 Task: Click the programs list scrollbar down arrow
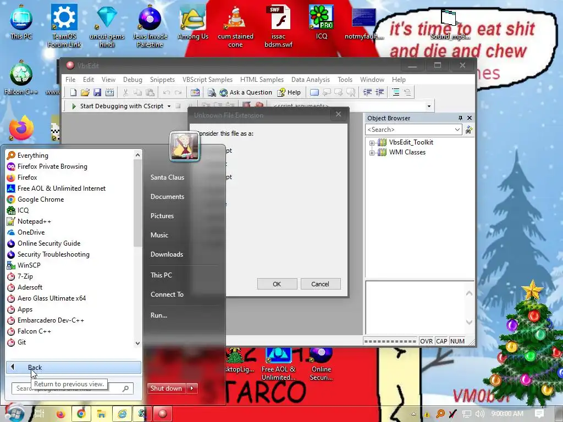(x=137, y=343)
